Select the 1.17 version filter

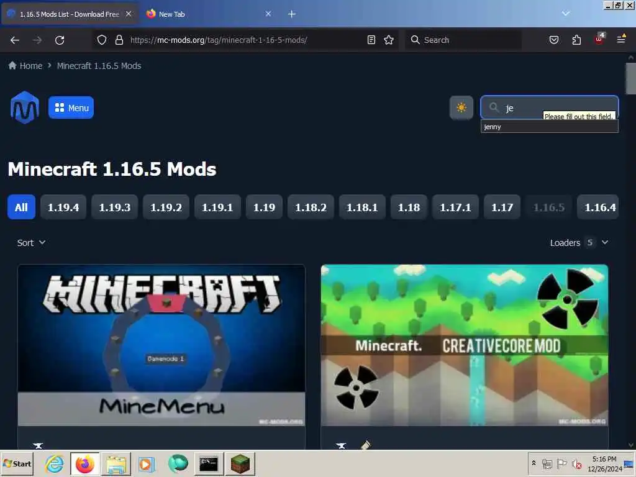click(502, 207)
